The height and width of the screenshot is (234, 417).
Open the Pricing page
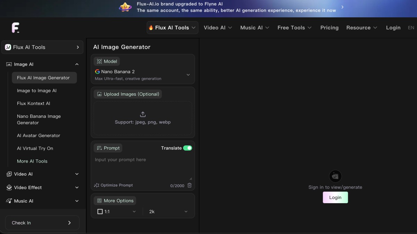point(329,28)
